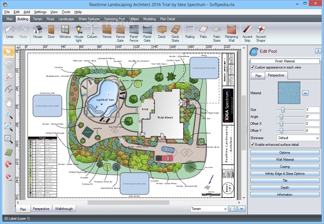Select the magnifier zoom tool
The width and height of the screenshot is (324, 224).
click(x=9, y=115)
